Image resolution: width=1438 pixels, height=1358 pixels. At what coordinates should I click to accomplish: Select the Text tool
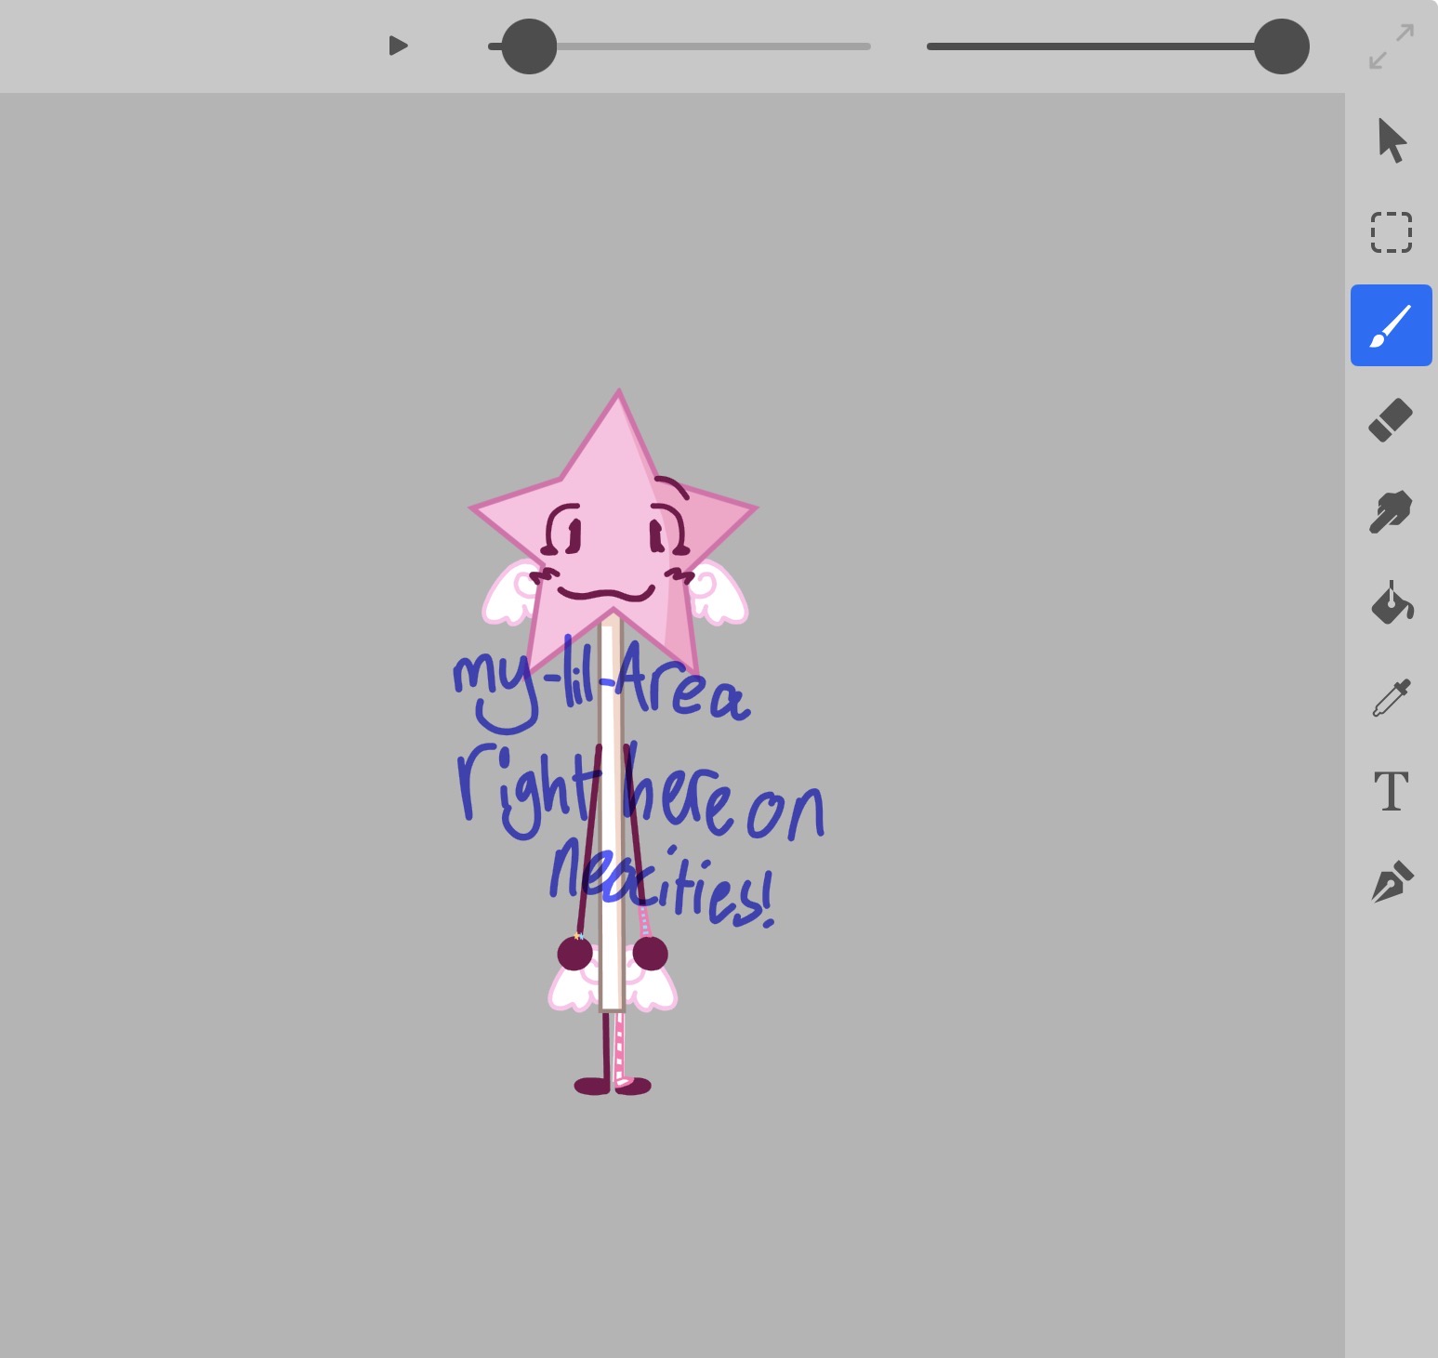tap(1391, 791)
